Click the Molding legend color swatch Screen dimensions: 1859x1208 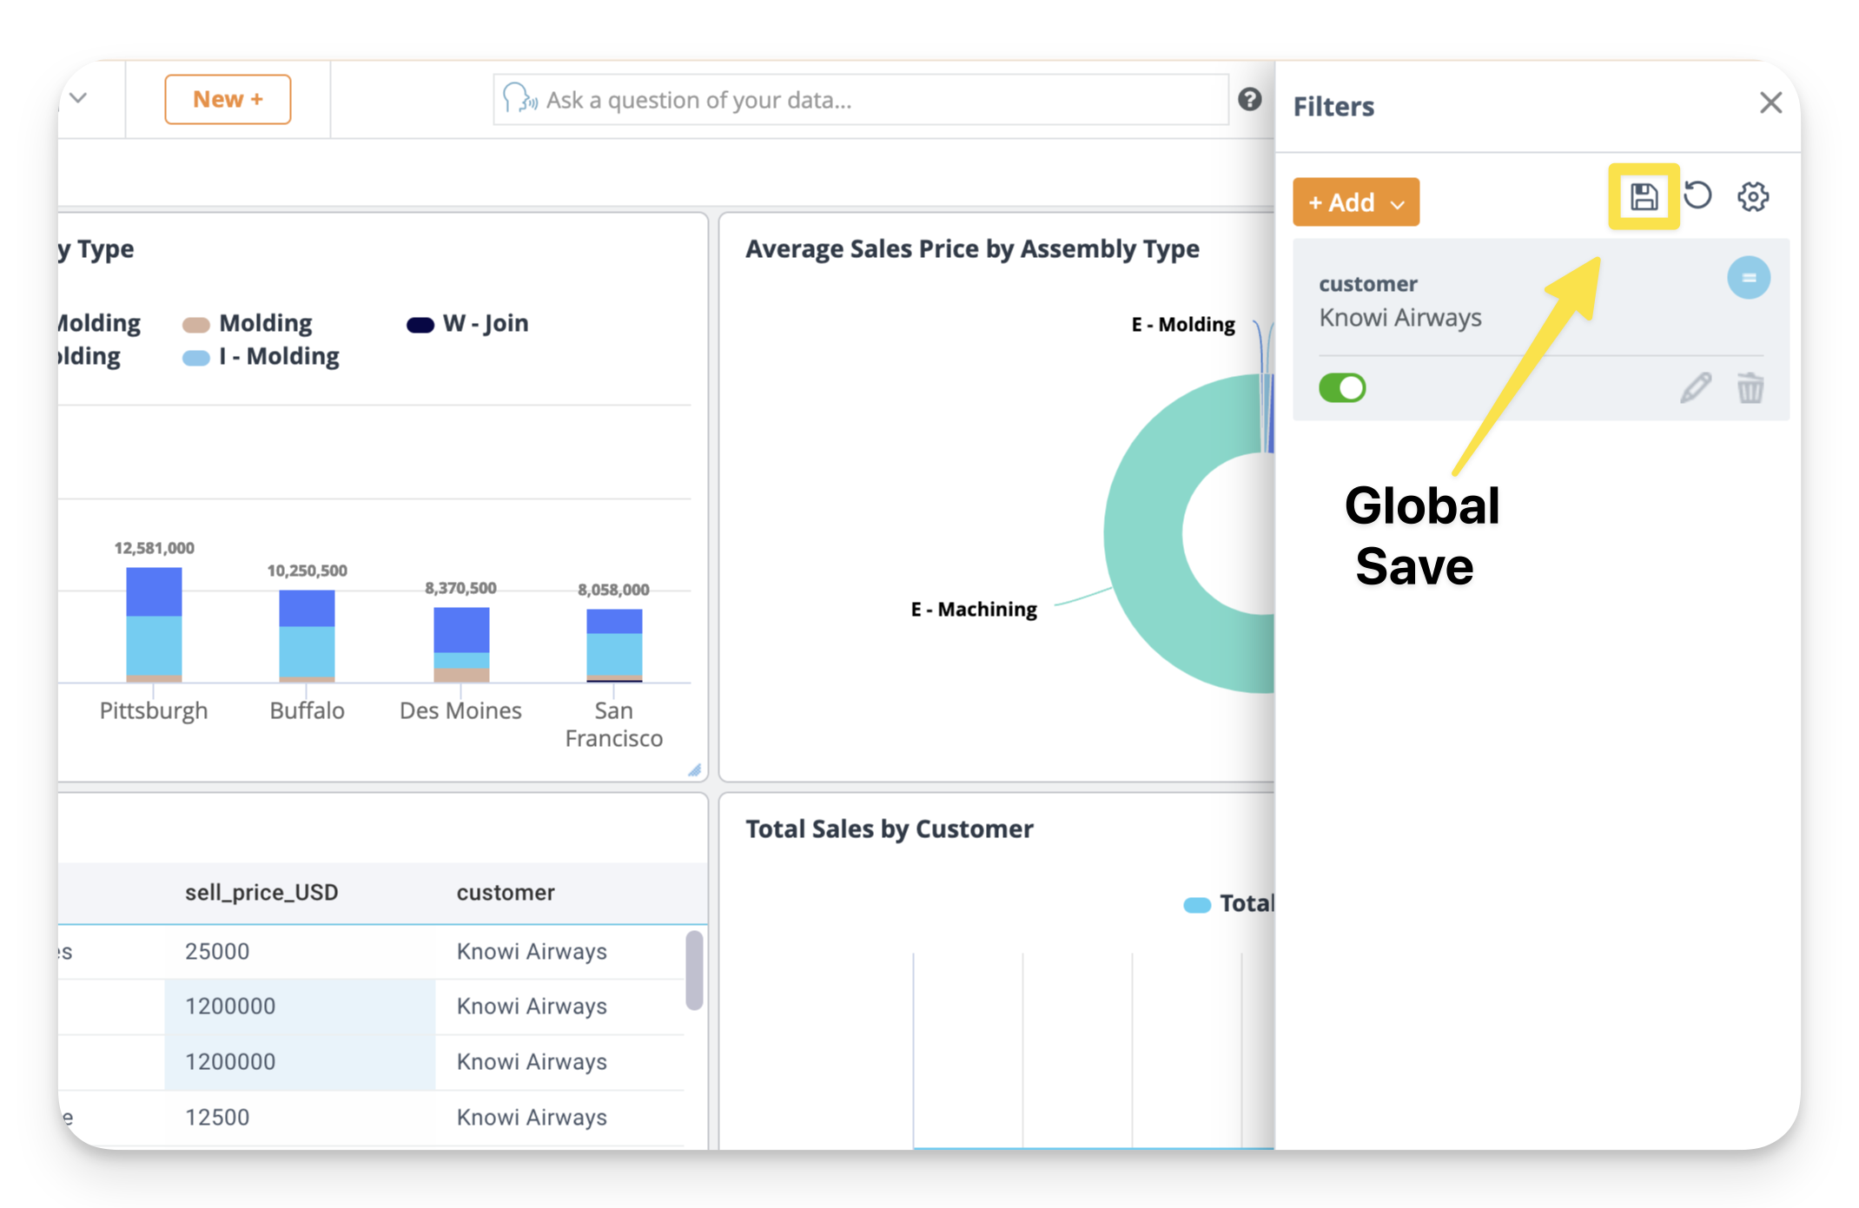pos(196,325)
